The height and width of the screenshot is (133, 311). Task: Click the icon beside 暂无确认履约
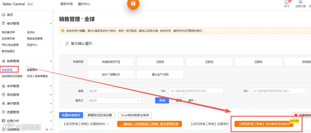(67, 44)
